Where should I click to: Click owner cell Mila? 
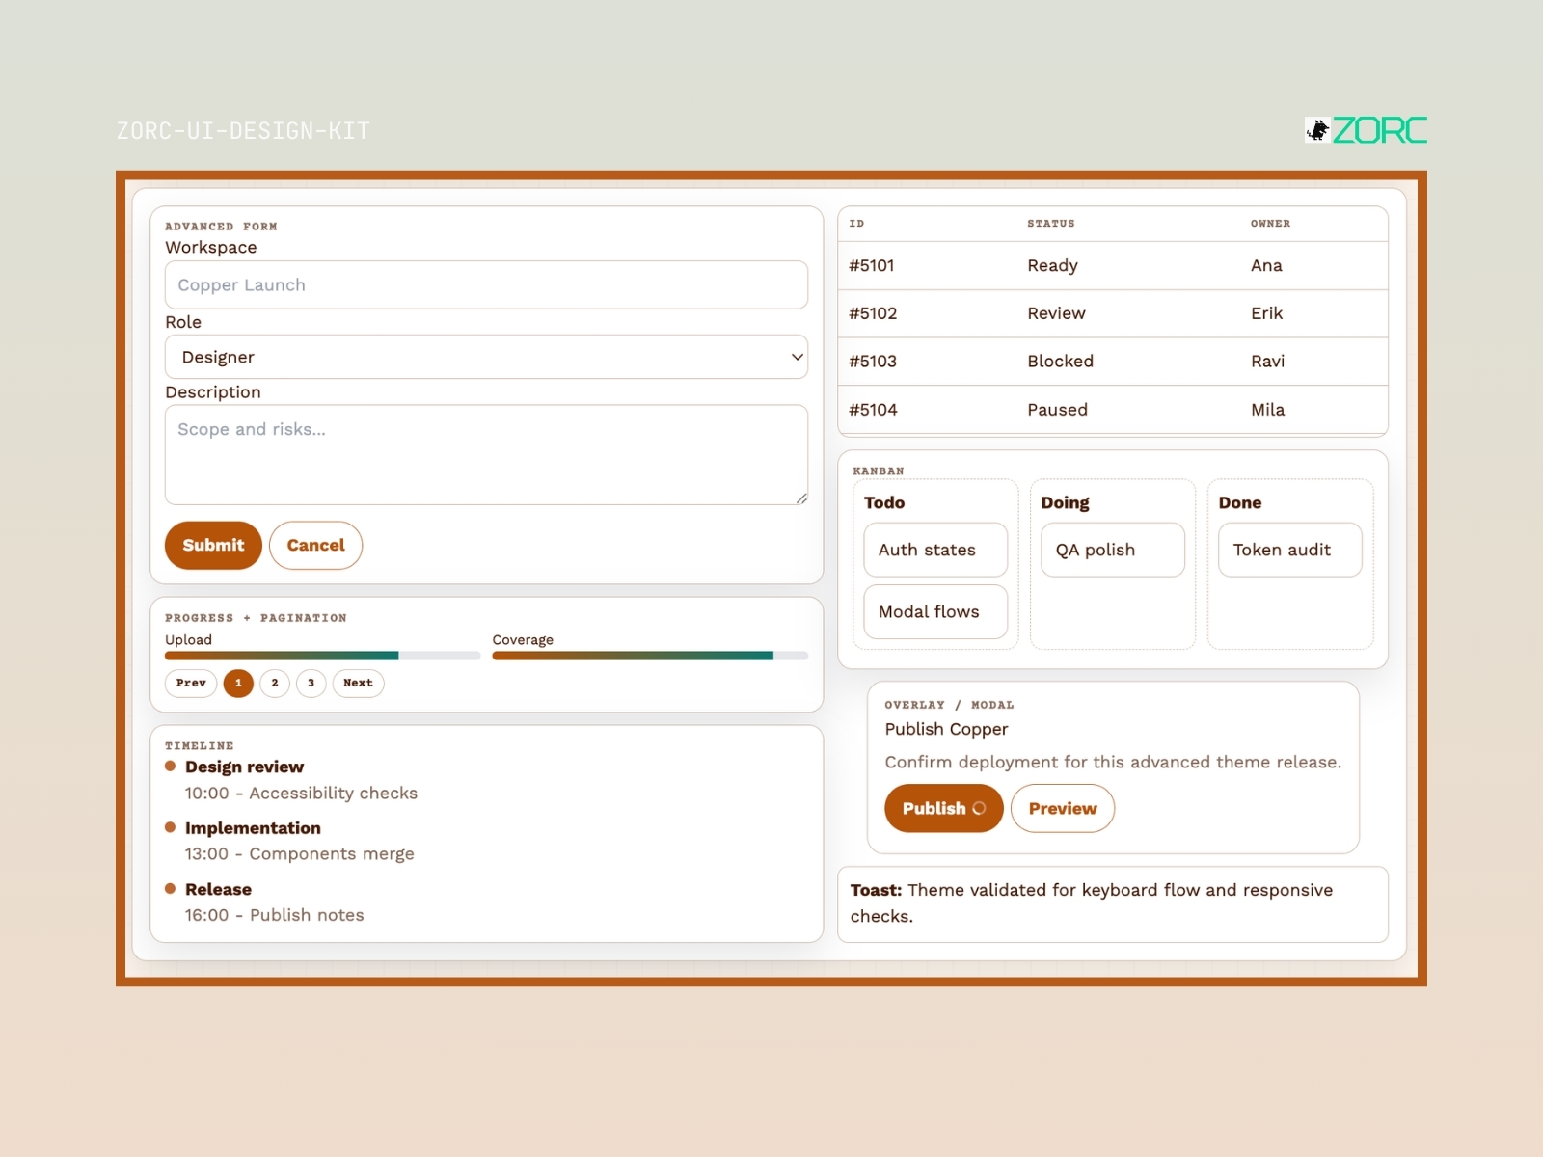coord(1267,410)
